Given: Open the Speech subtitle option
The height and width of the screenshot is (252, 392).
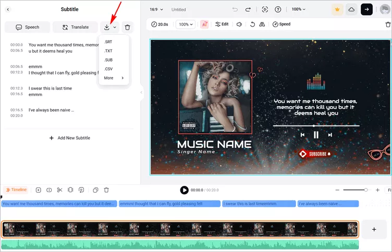Looking at the screenshot, I should click(x=28, y=27).
